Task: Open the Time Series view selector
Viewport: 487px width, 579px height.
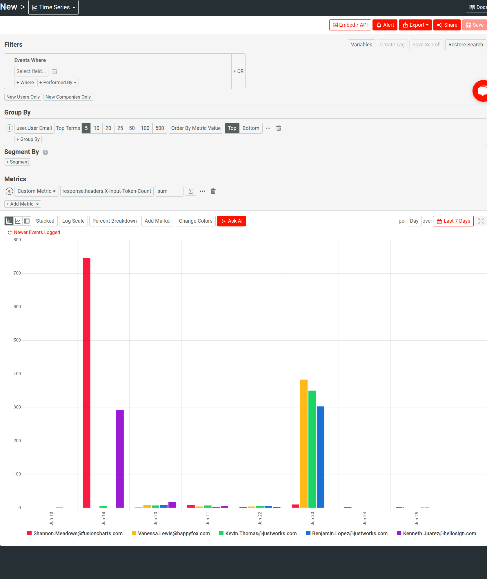Action: click(53, 7)
